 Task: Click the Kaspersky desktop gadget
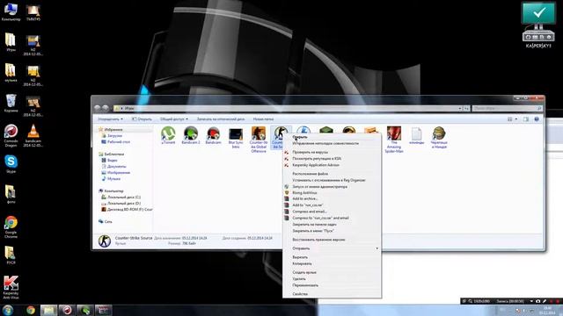(538, 25)
